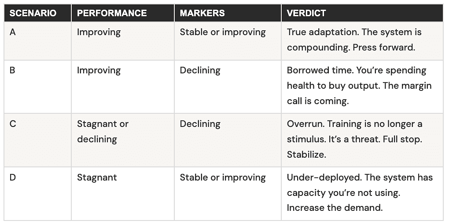Select the scenario A cell
The image size is (449, 224).
(x=37, y=41)
